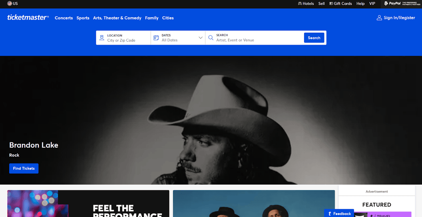This screenshot has height=217, width=422.
Task: Open Gift Cards in top bar
Action: pyautogui.click(x=340, y=4)
